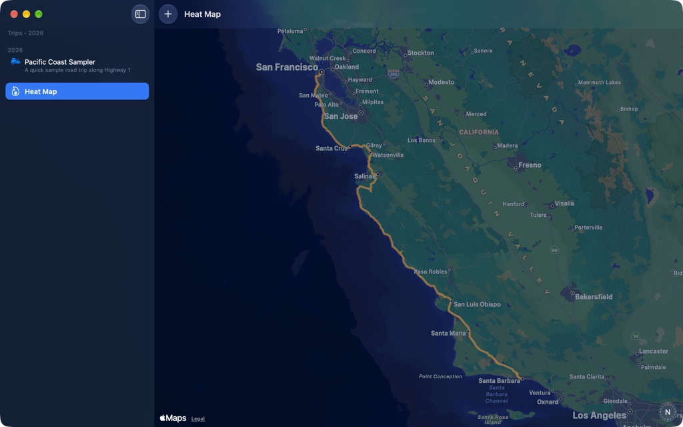Click the Los Angeles map label
This screenshot has width=683, height=427.
tap(600, 415)
